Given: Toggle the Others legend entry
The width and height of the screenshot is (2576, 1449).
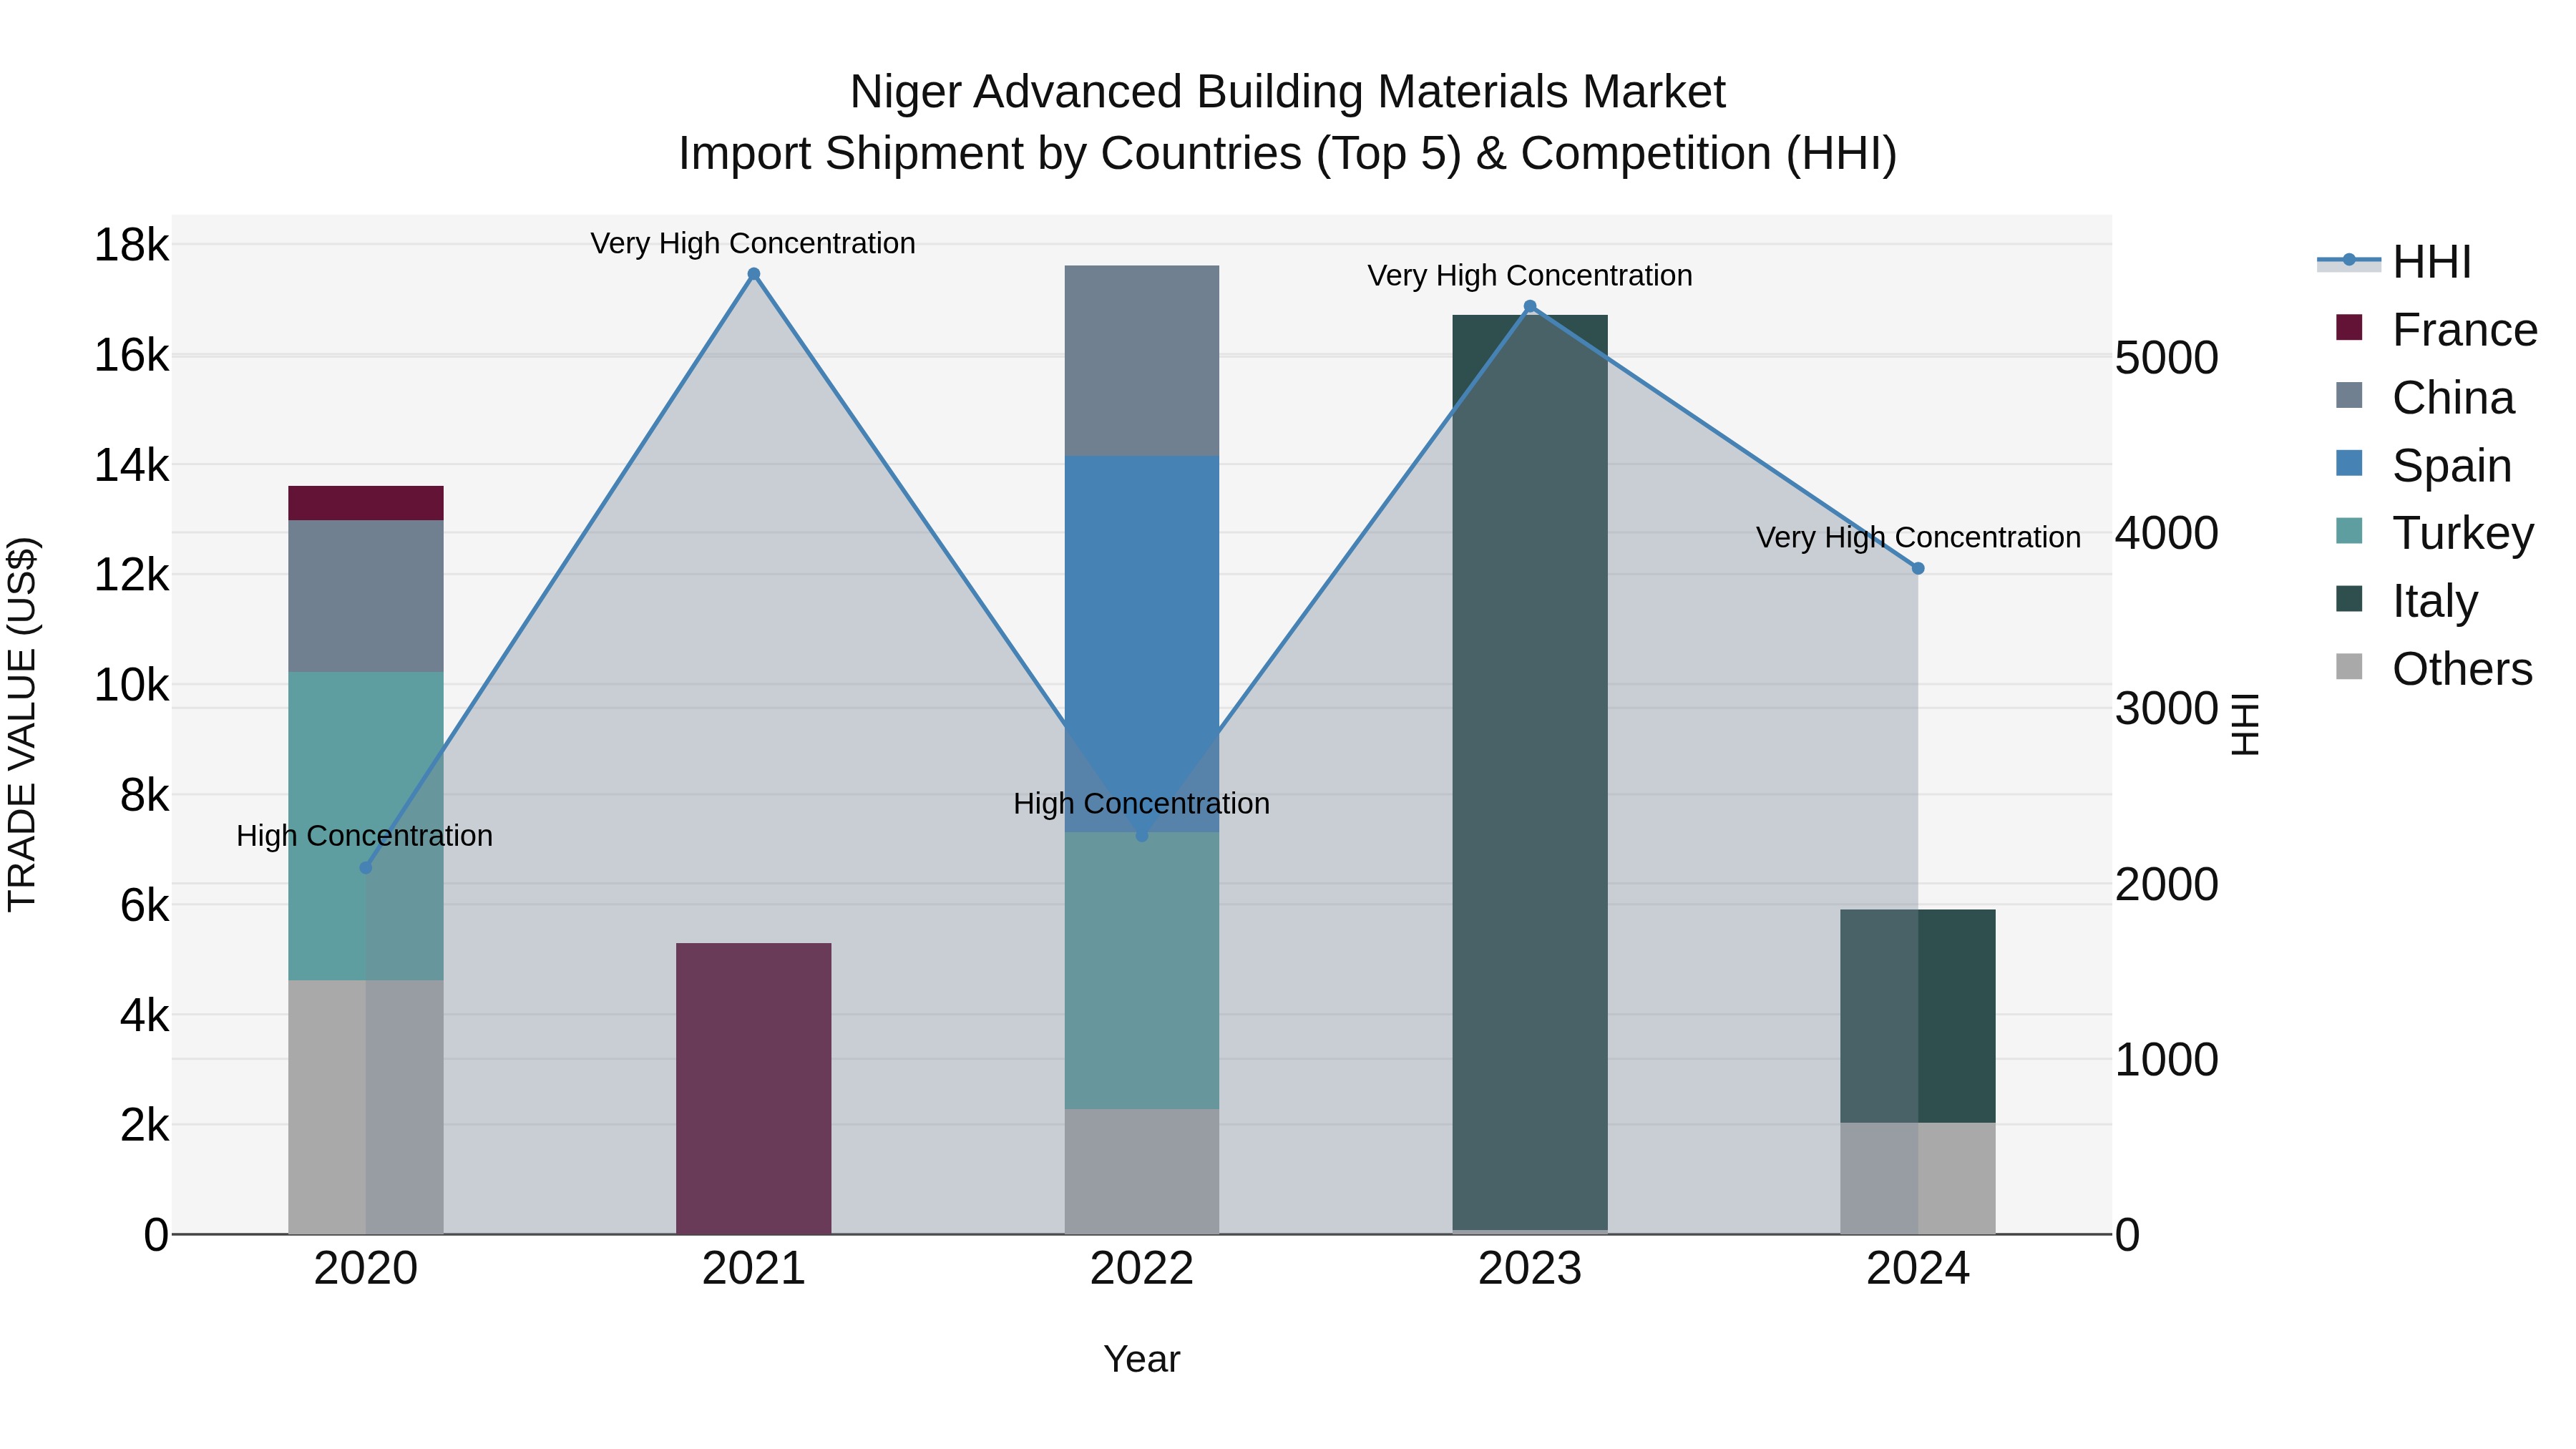Looking at the screenshot, I should tap(2434, 669).
